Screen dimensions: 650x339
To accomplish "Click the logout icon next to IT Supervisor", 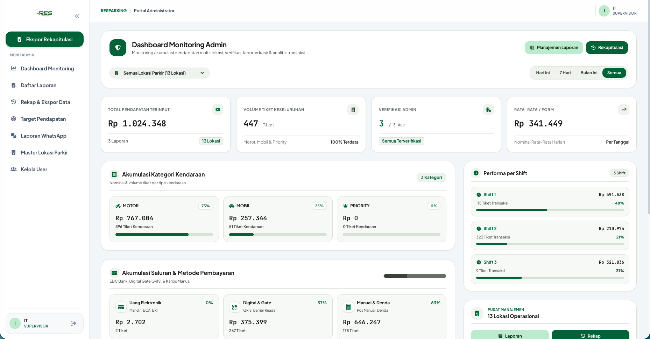I will pyautogui.click(x=73, y=323).
